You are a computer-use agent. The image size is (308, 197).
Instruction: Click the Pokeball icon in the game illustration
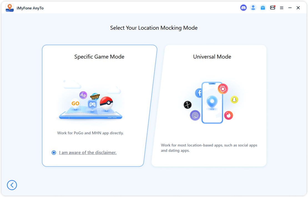[x=106, y=103]
